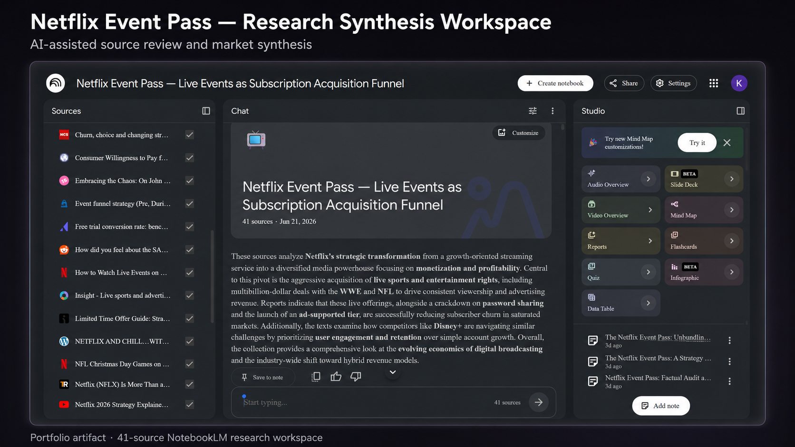Open source Netflix (NFLX) Is More Than a
The height and width of the screenshot is (447, 795).
(x=122, y=384)
